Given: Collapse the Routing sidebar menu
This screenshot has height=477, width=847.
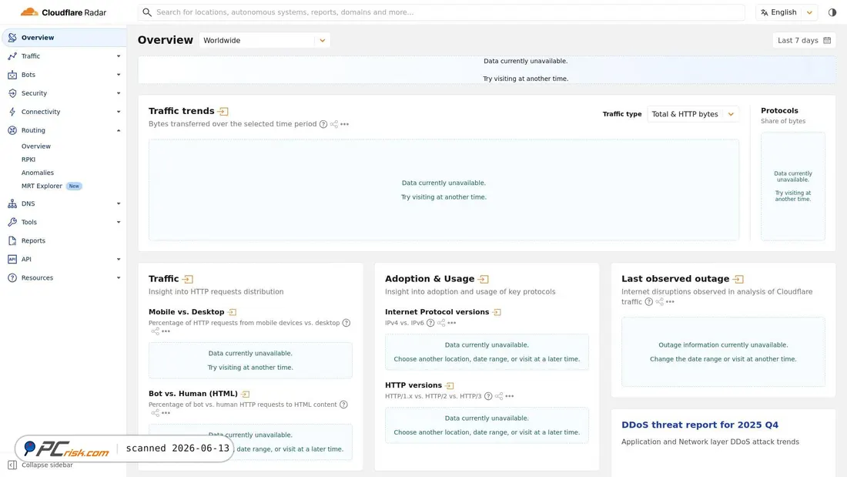Looking at the screenshot, I should pyautogui.click(x=119, y=130).
